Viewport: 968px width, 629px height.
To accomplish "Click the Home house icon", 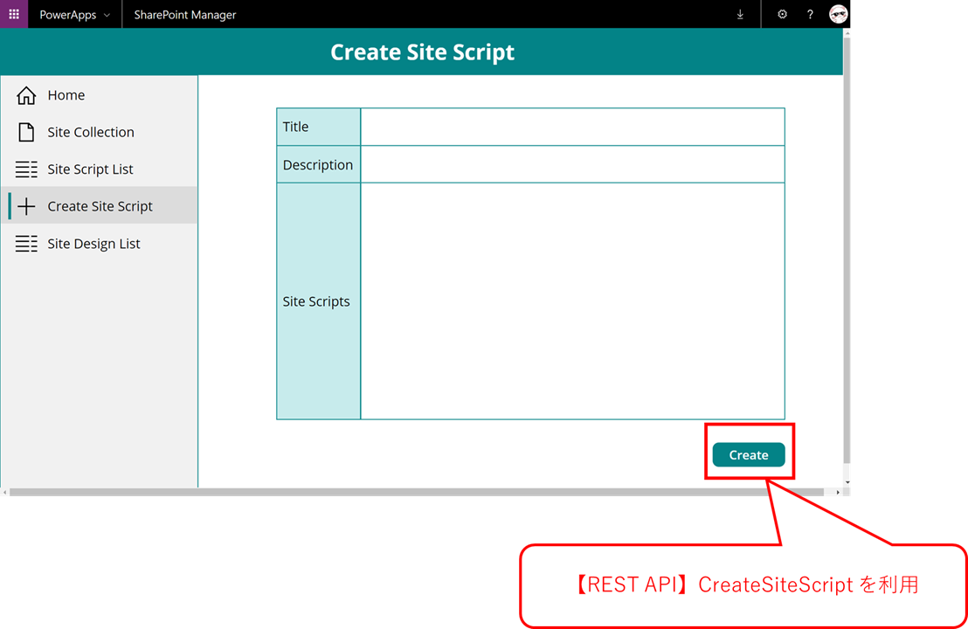I will point(26,95).
